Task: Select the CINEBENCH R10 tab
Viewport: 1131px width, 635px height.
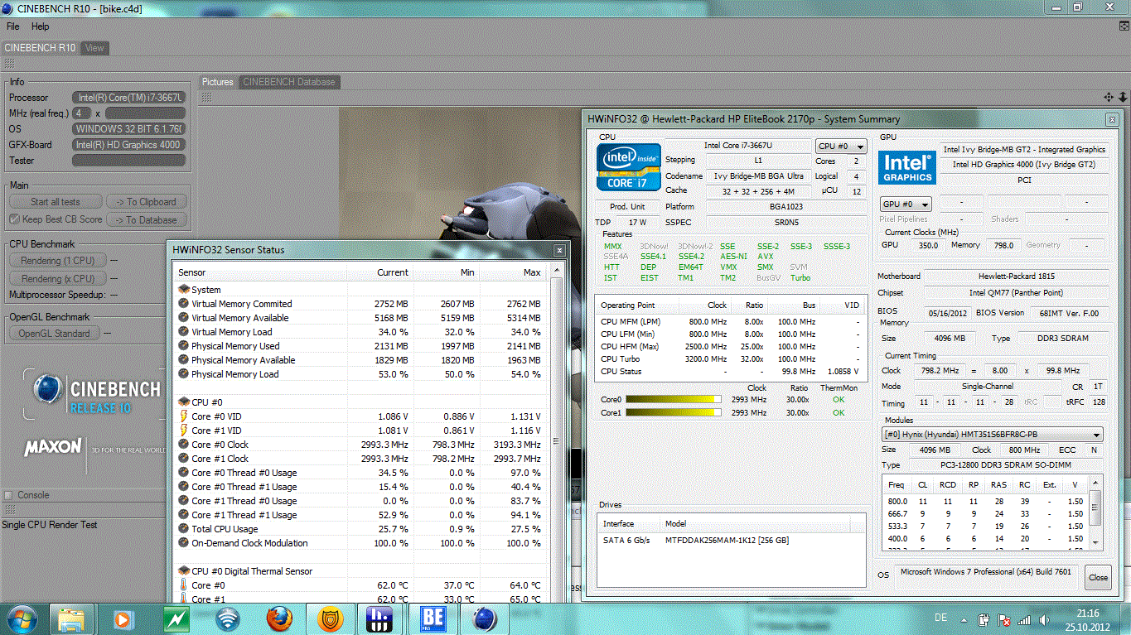Action: pyautogui.click(x=40, y=48)
